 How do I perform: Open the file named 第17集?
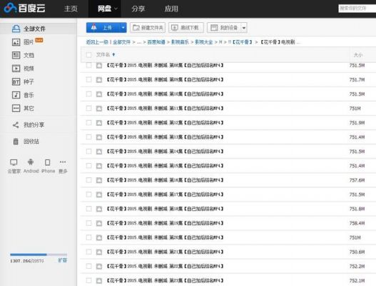pos(165,194)
